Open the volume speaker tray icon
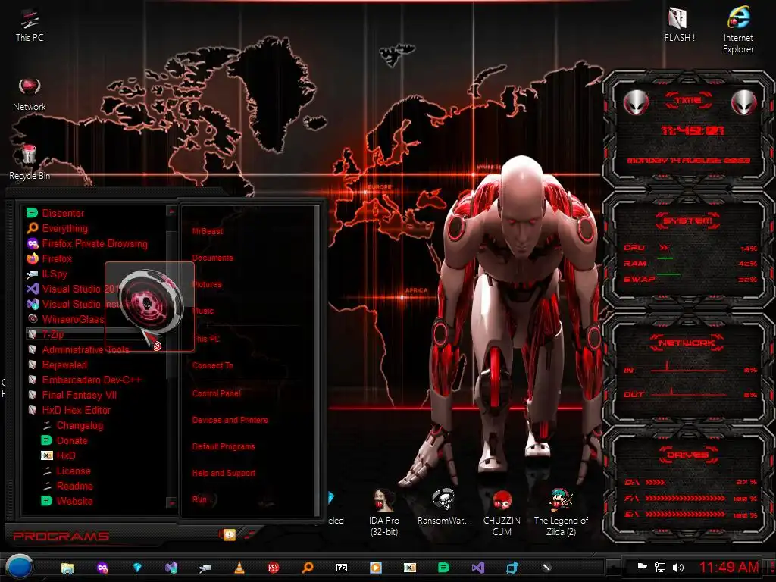The height and width of the screenshot is (582, 776). (678, 567)
